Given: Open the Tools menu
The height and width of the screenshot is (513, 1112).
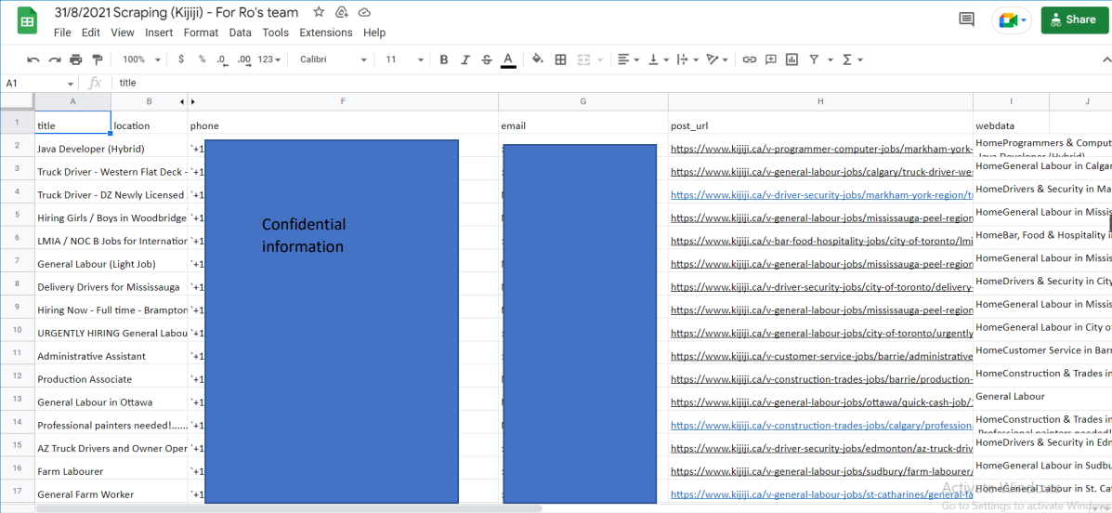Looking at the screenshot, I should (275, 33).
